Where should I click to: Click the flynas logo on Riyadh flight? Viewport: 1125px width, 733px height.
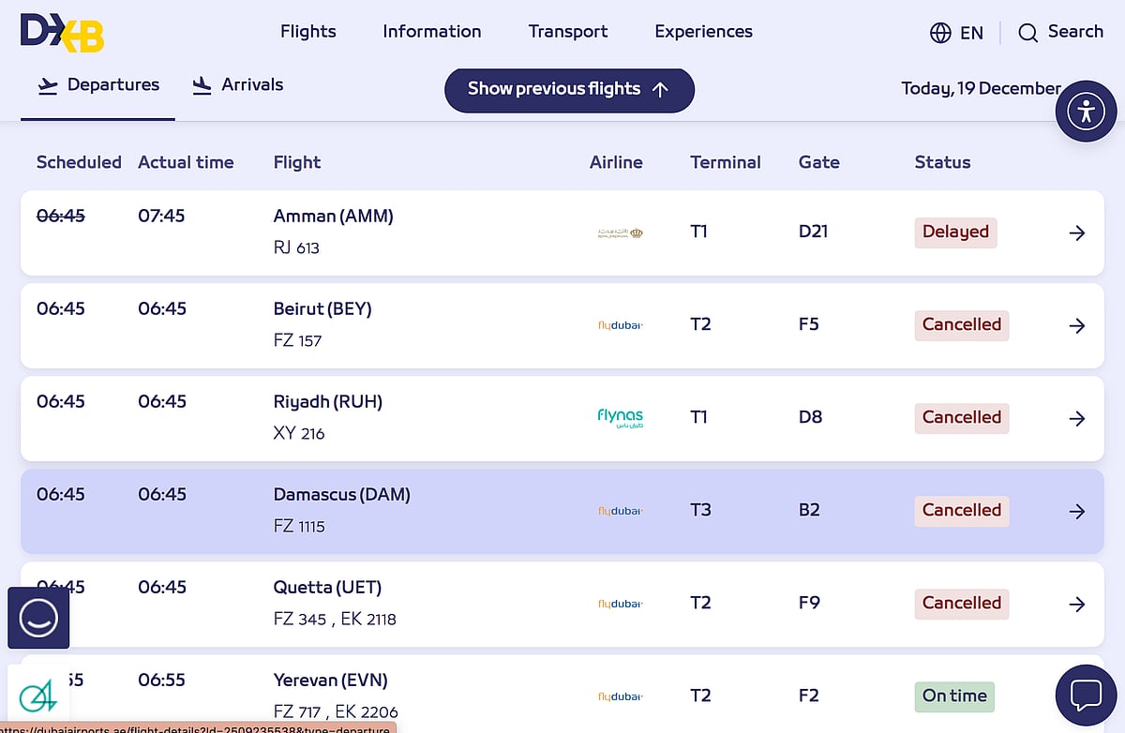[x=618, y=417]
